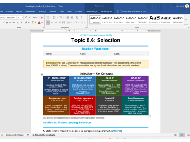Open the text highlight color dropdown arrow
Viewport: 190px width, 142px height.
point(36,23)
